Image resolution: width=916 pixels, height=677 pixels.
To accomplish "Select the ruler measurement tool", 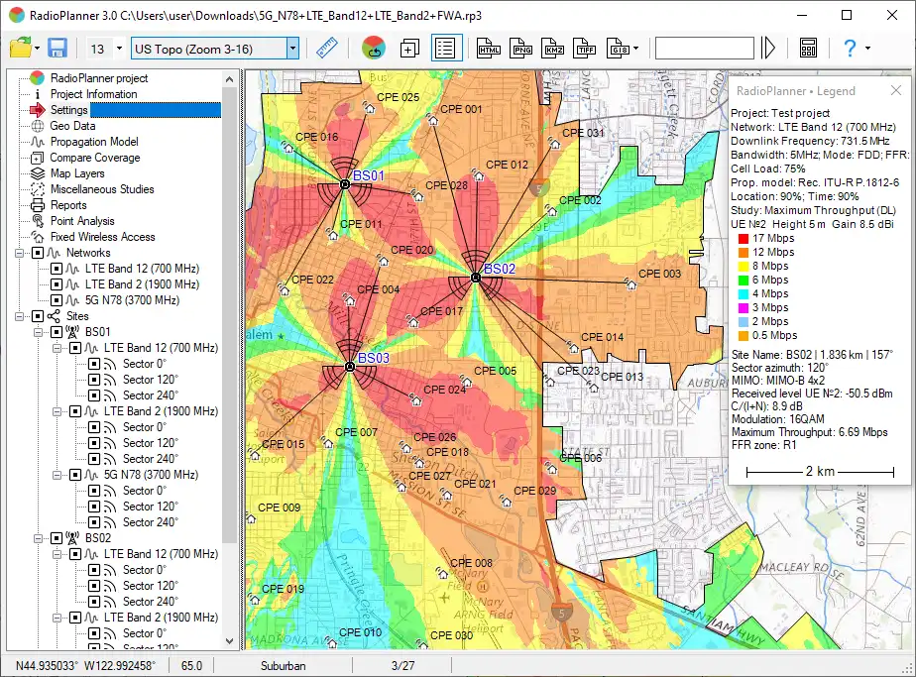I will point(327,48).
